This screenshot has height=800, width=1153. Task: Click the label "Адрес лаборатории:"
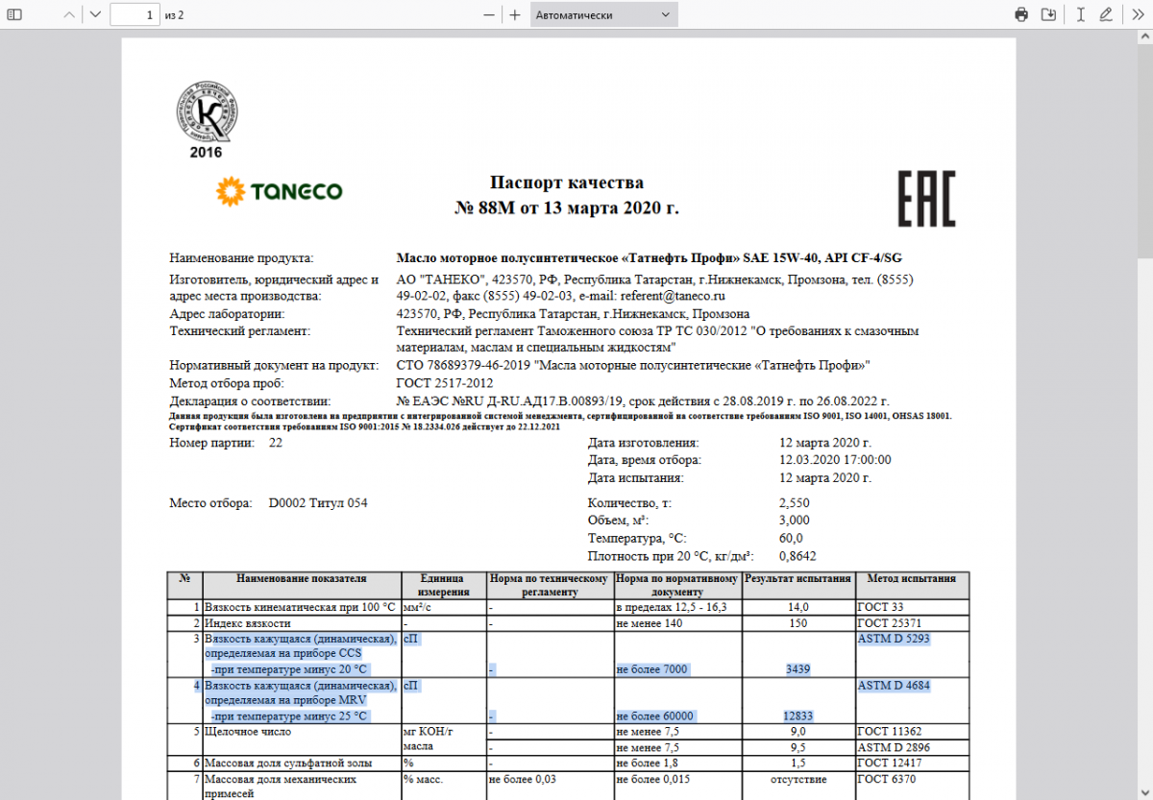[x=228, y=314]
